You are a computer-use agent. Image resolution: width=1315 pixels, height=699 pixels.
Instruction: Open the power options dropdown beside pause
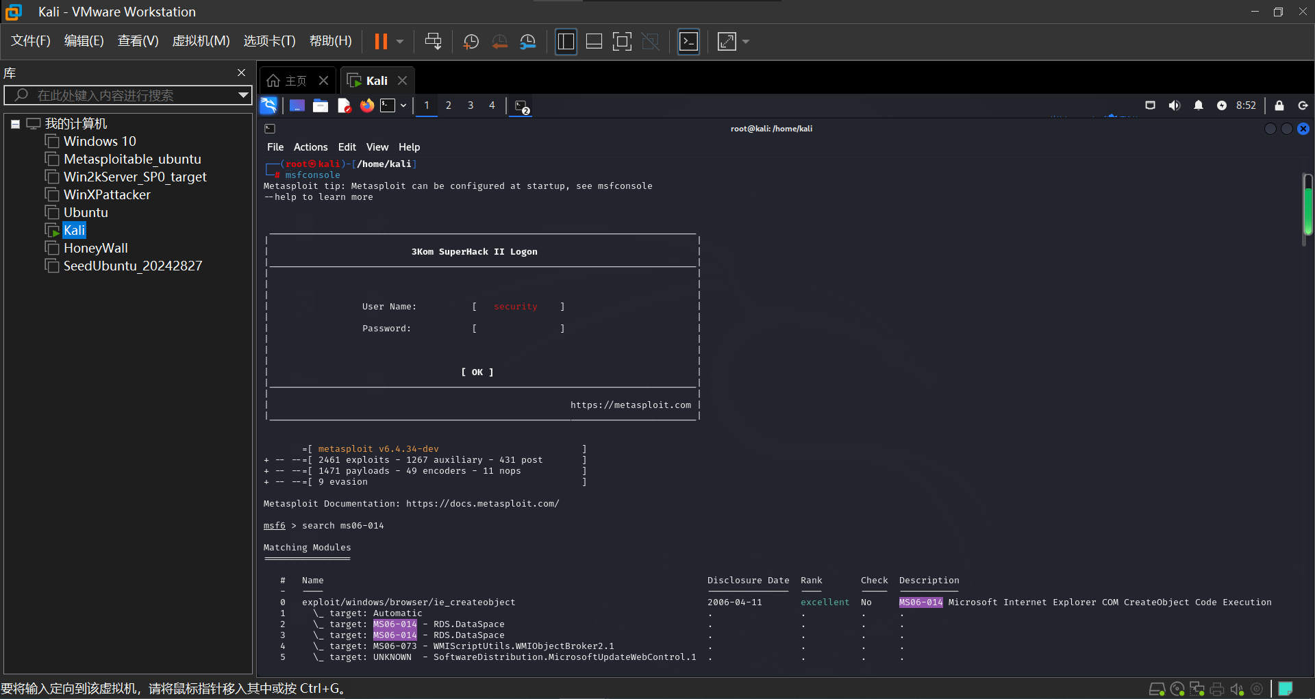click(400, 42)
